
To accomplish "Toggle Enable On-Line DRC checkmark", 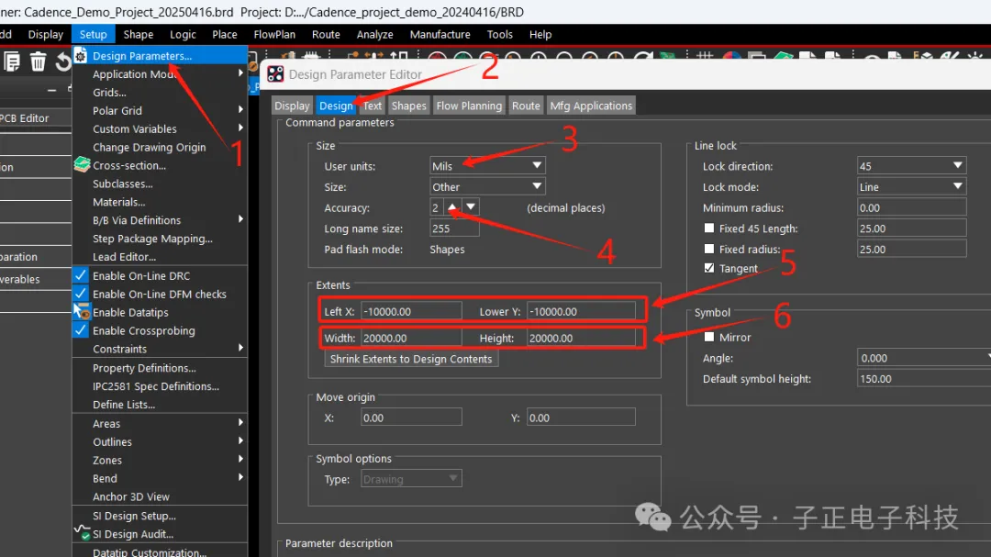I will [x=80, y=275].
